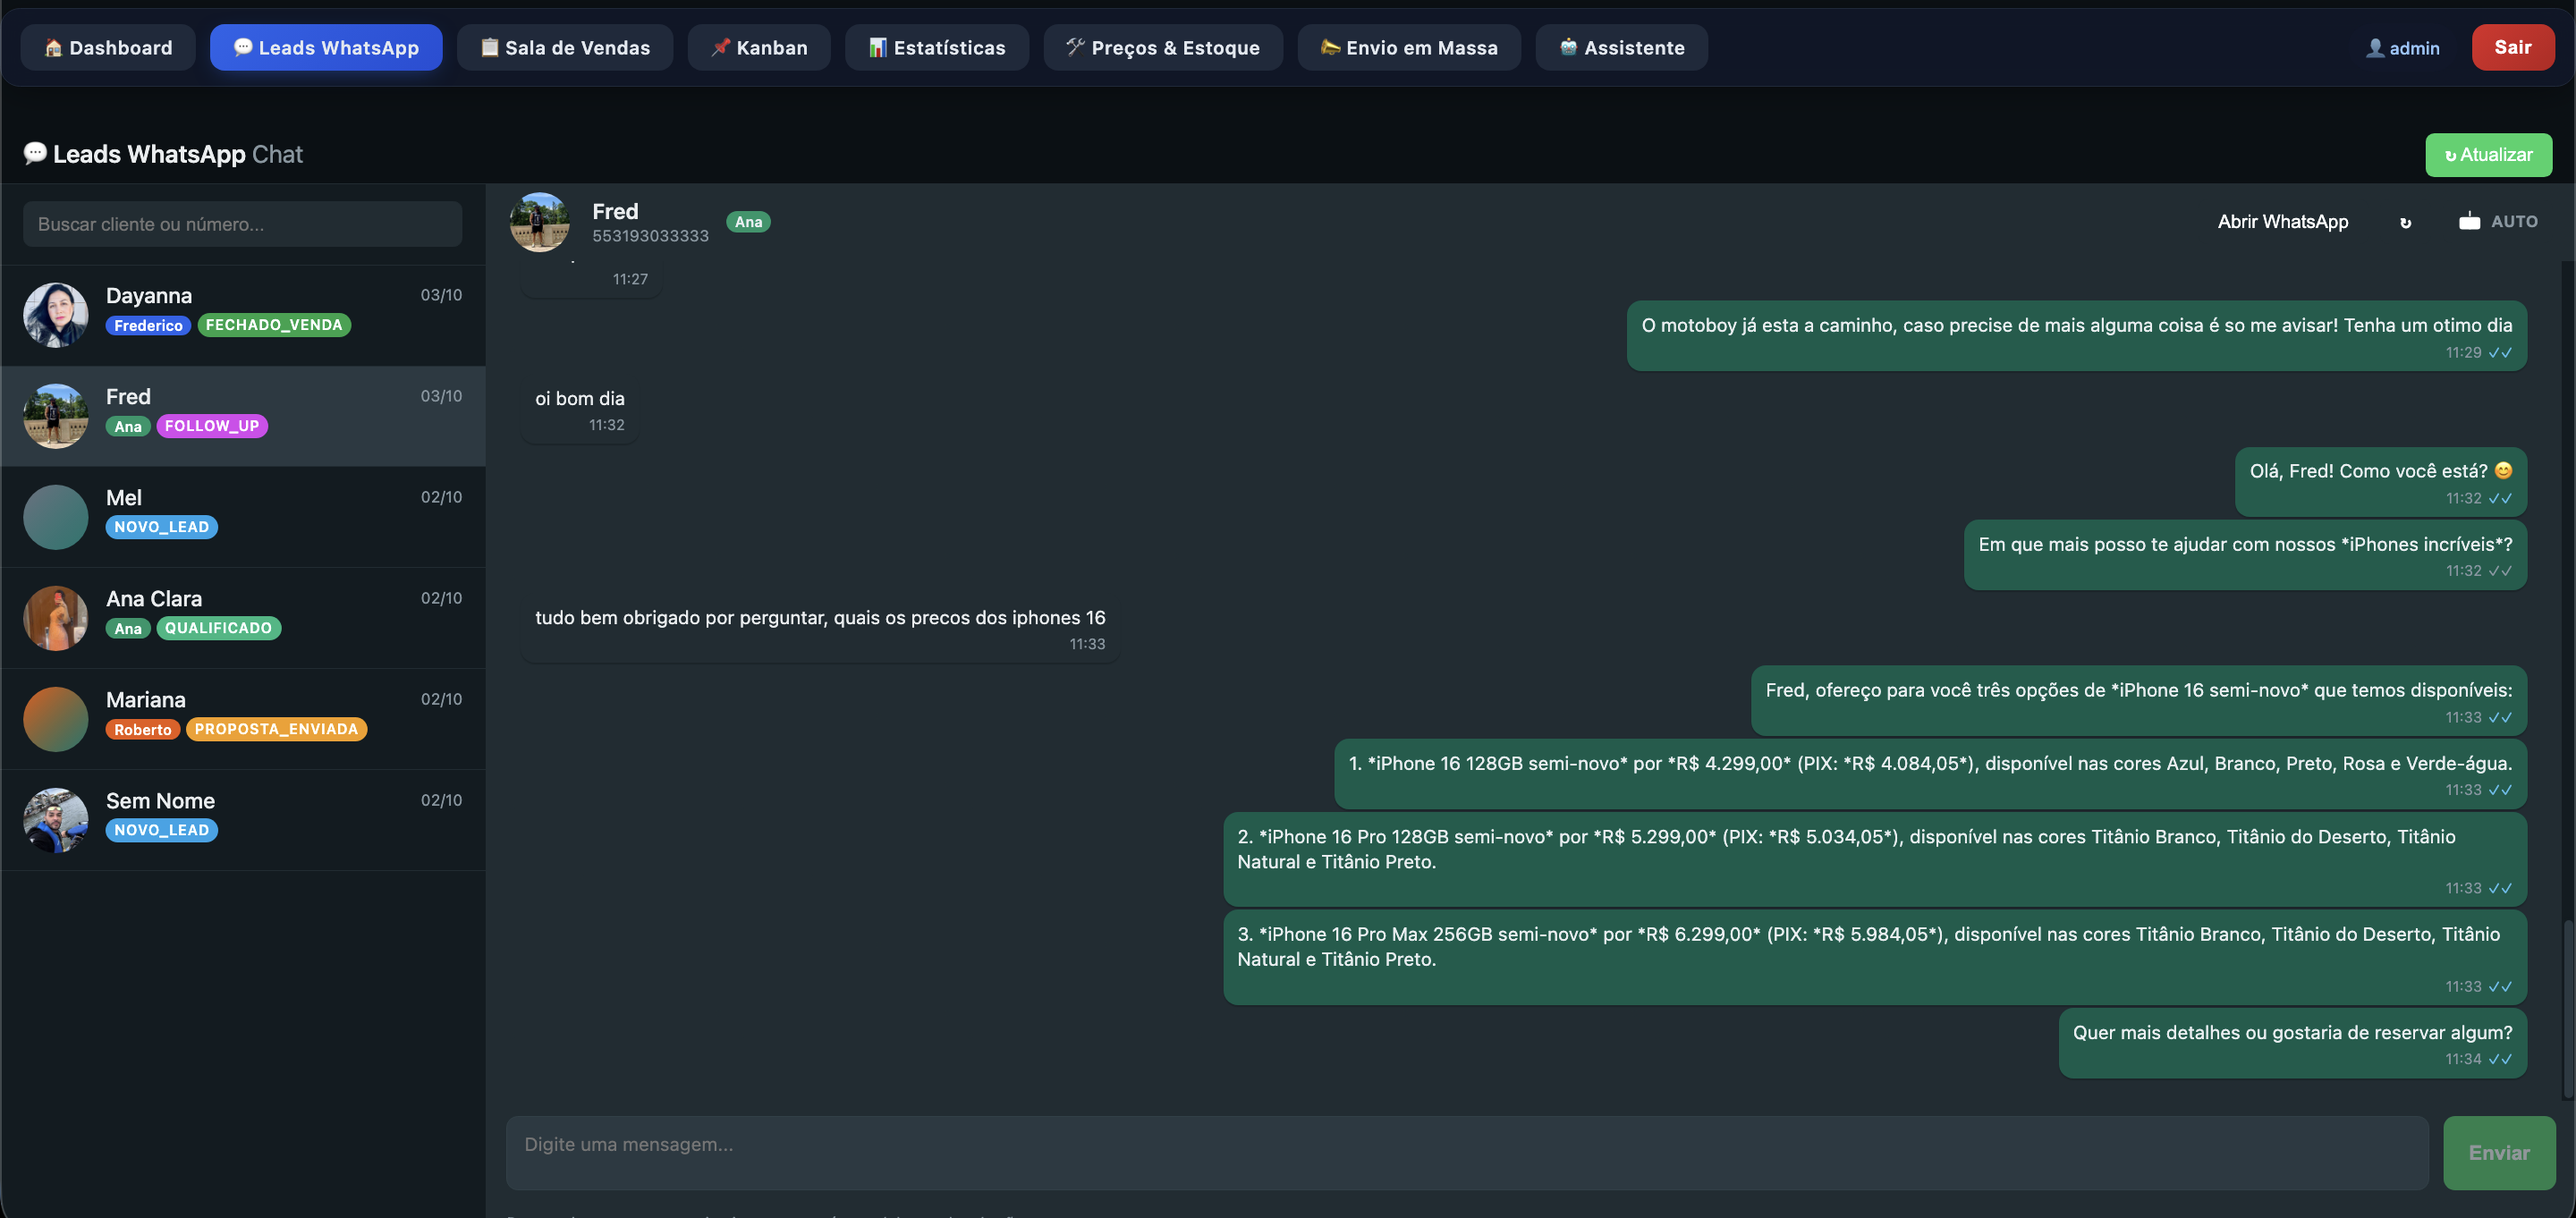The image size is (2576, 1218).
Task: Click the FOLLOW_UP tag on Fred
Action: 212,426
